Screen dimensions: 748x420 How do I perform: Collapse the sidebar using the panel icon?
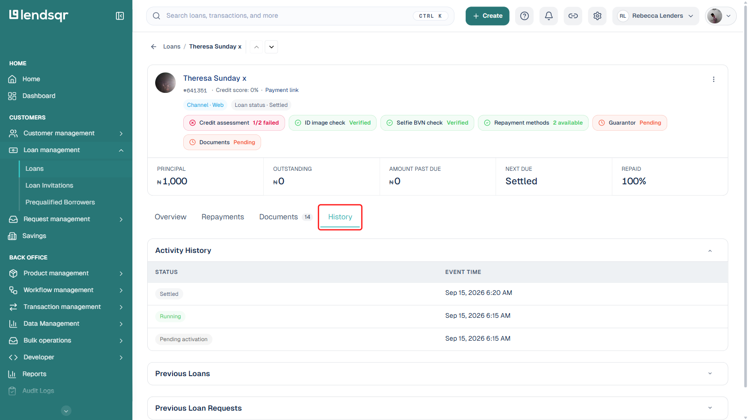pyautogui.click(x=120, y=16)
